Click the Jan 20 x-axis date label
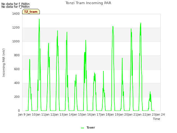Image resolution: width=177 pixels, height=133 pixels. coord(123,114)
